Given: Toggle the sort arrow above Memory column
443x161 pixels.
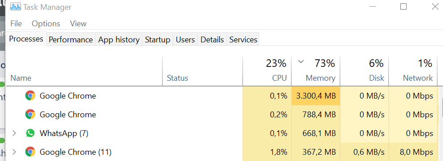Looking at the screenshot, I should (x=301, y=62).
